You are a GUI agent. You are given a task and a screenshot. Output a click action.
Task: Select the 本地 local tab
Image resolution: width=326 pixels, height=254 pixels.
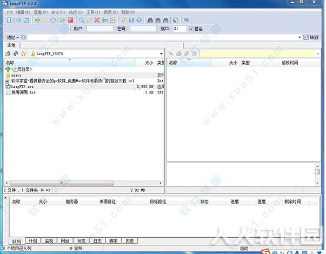(x=11, y=45)
